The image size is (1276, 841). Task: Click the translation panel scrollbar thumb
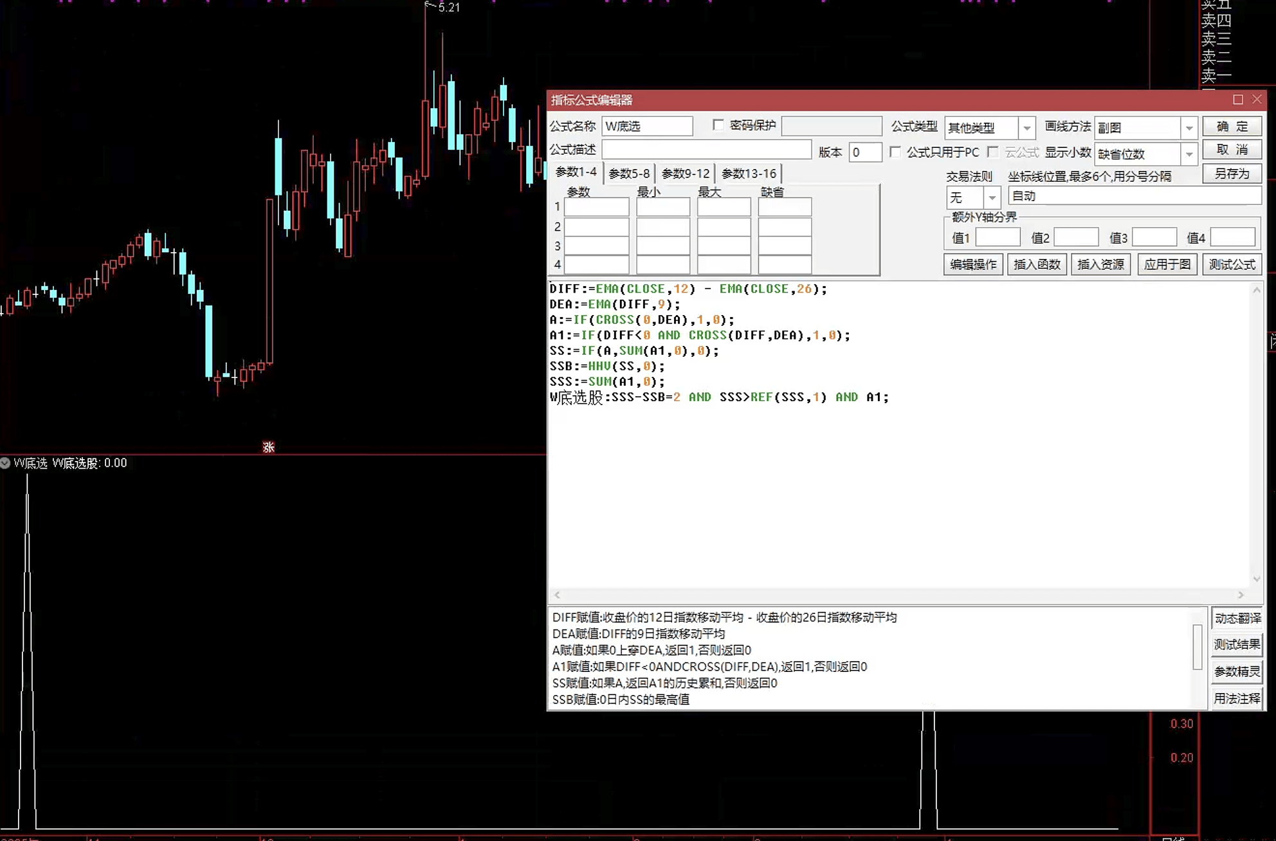click(x=1197, y=647)
